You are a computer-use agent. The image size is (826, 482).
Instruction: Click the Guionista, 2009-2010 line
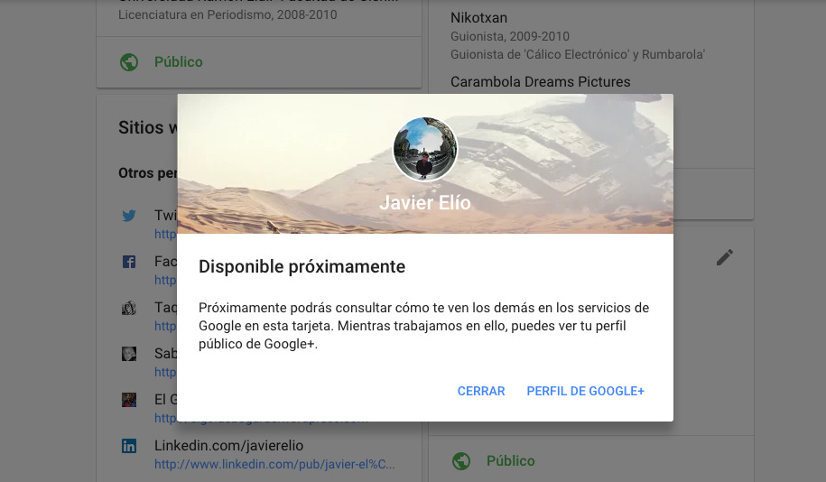510,36
